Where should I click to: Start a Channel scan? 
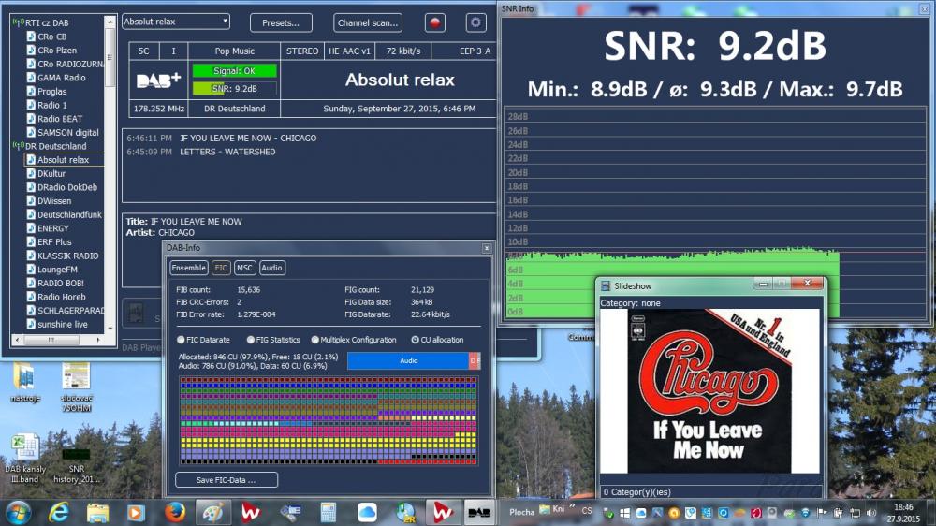(367, 22)
